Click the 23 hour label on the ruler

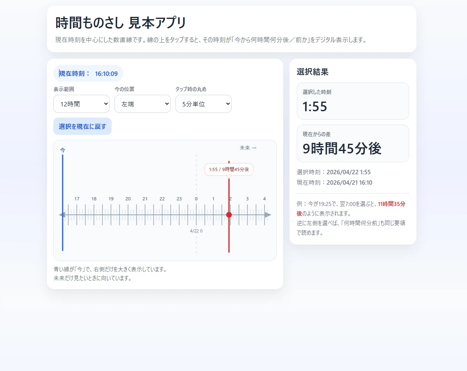click(x=179, y=199)
